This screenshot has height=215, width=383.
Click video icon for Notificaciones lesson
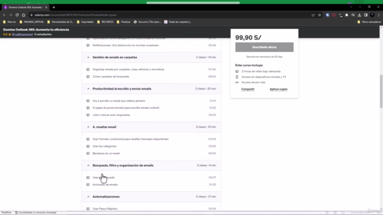point(88,45)
